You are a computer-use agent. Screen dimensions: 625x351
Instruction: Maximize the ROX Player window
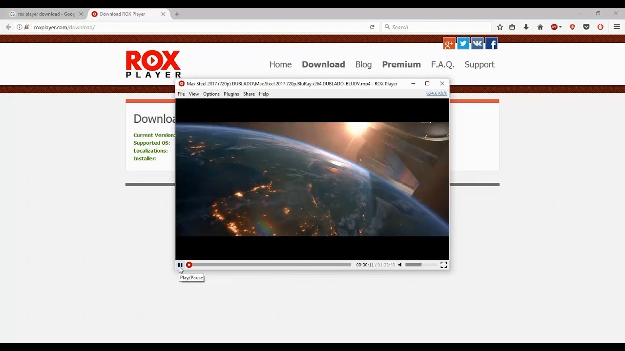click(x=427, y=83)
